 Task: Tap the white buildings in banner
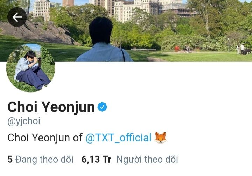[x=136, y=10]
